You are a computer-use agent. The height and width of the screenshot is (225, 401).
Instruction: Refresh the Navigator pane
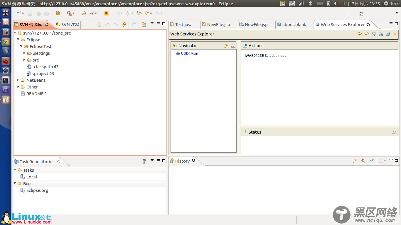tap(226, 46)
